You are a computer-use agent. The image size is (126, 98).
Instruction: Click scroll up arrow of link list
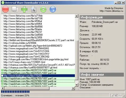tap(77, 16)
